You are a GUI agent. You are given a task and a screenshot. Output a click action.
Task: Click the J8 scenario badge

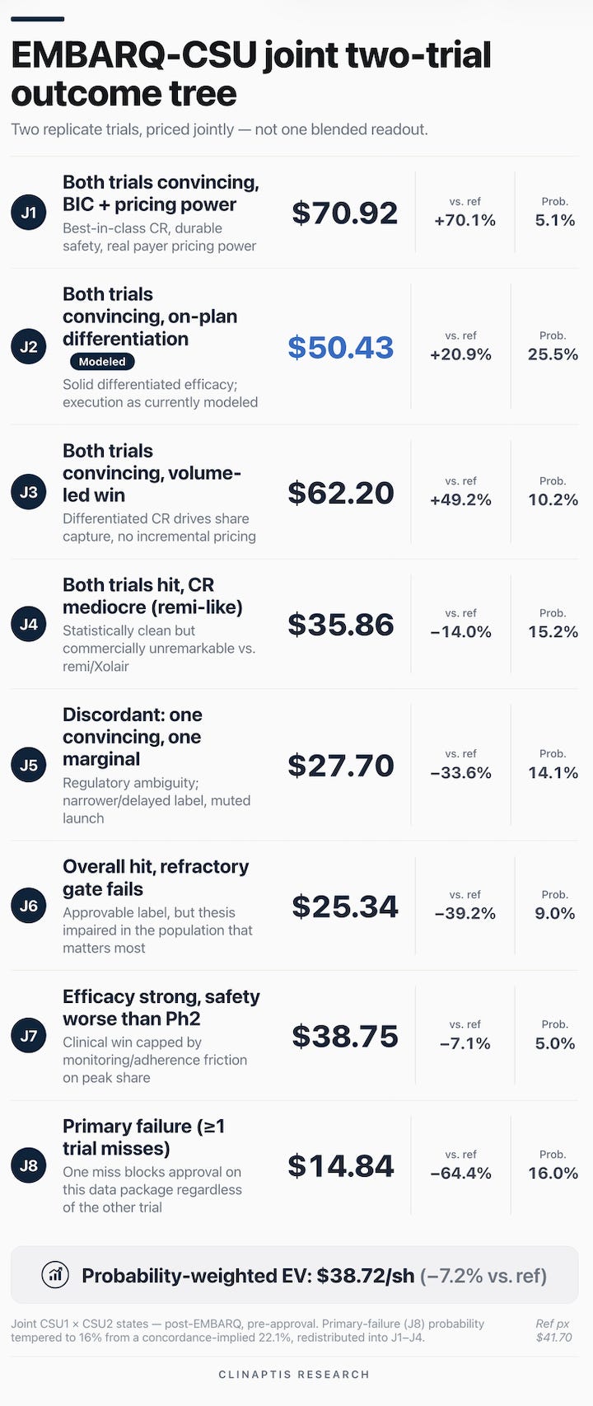point(29,1165)
